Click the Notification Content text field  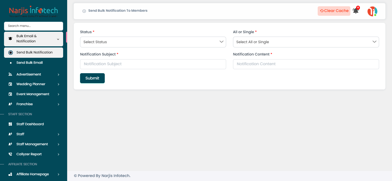[x=306, y=64]
